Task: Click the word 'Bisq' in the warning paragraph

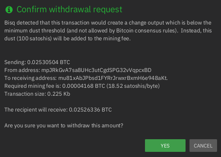Action: pyautogui.click(x=9, y=23)
